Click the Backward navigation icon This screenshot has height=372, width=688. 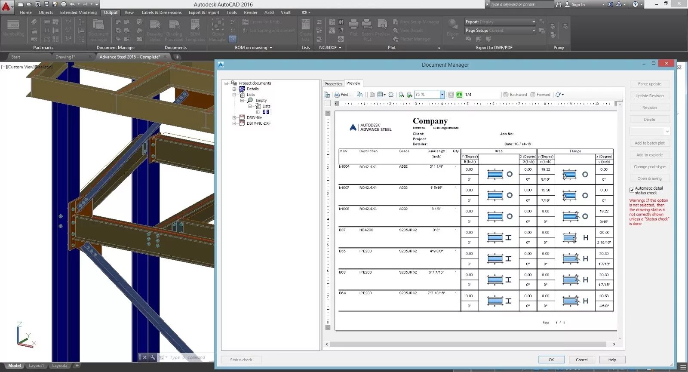point(506,95)
